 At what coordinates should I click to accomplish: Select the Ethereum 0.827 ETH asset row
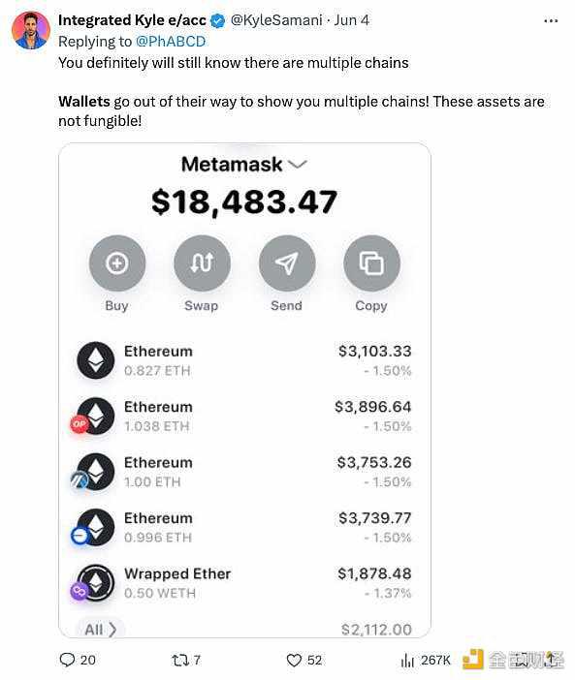244,360
